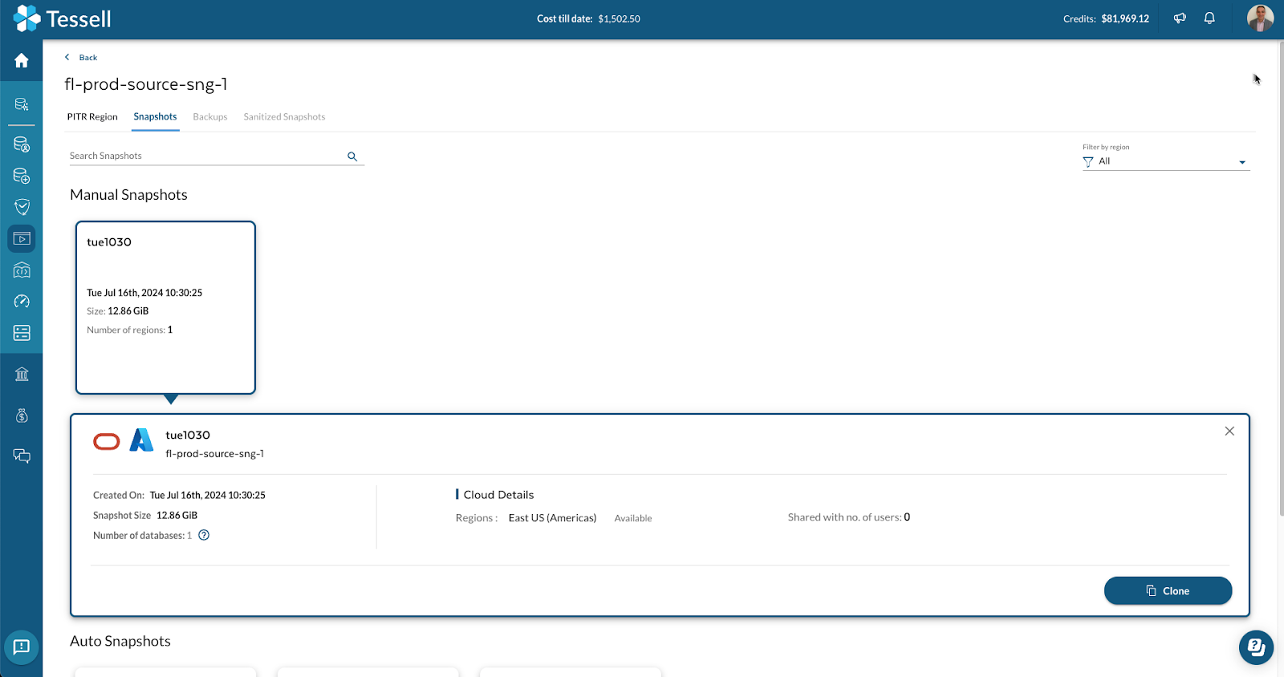Click the announcements megaphone icon

point(1180,18)
